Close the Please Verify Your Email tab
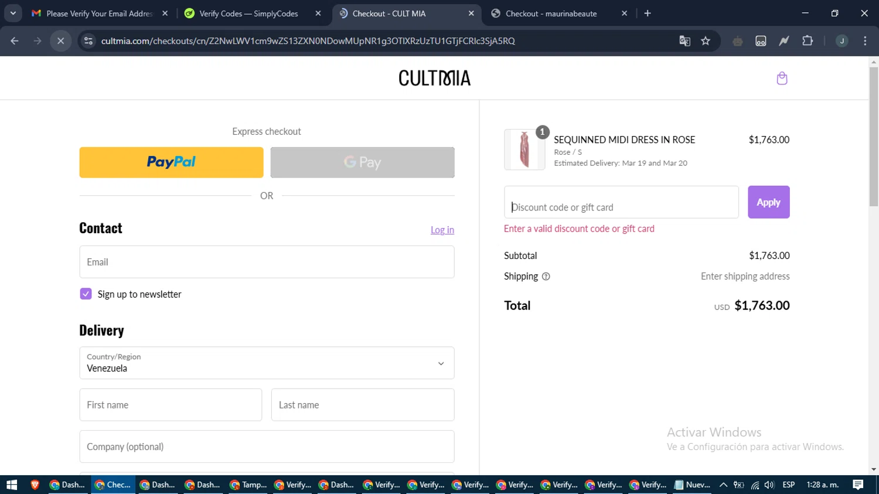The width and height of the screenshot is (879, 494). [x=165, y=13]
